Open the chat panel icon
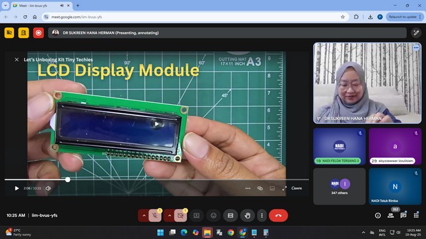The image size is (426, 239). point(403,215)
